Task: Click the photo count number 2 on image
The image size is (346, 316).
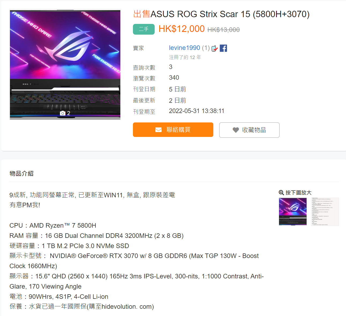Action: click(x=69, y=113)
